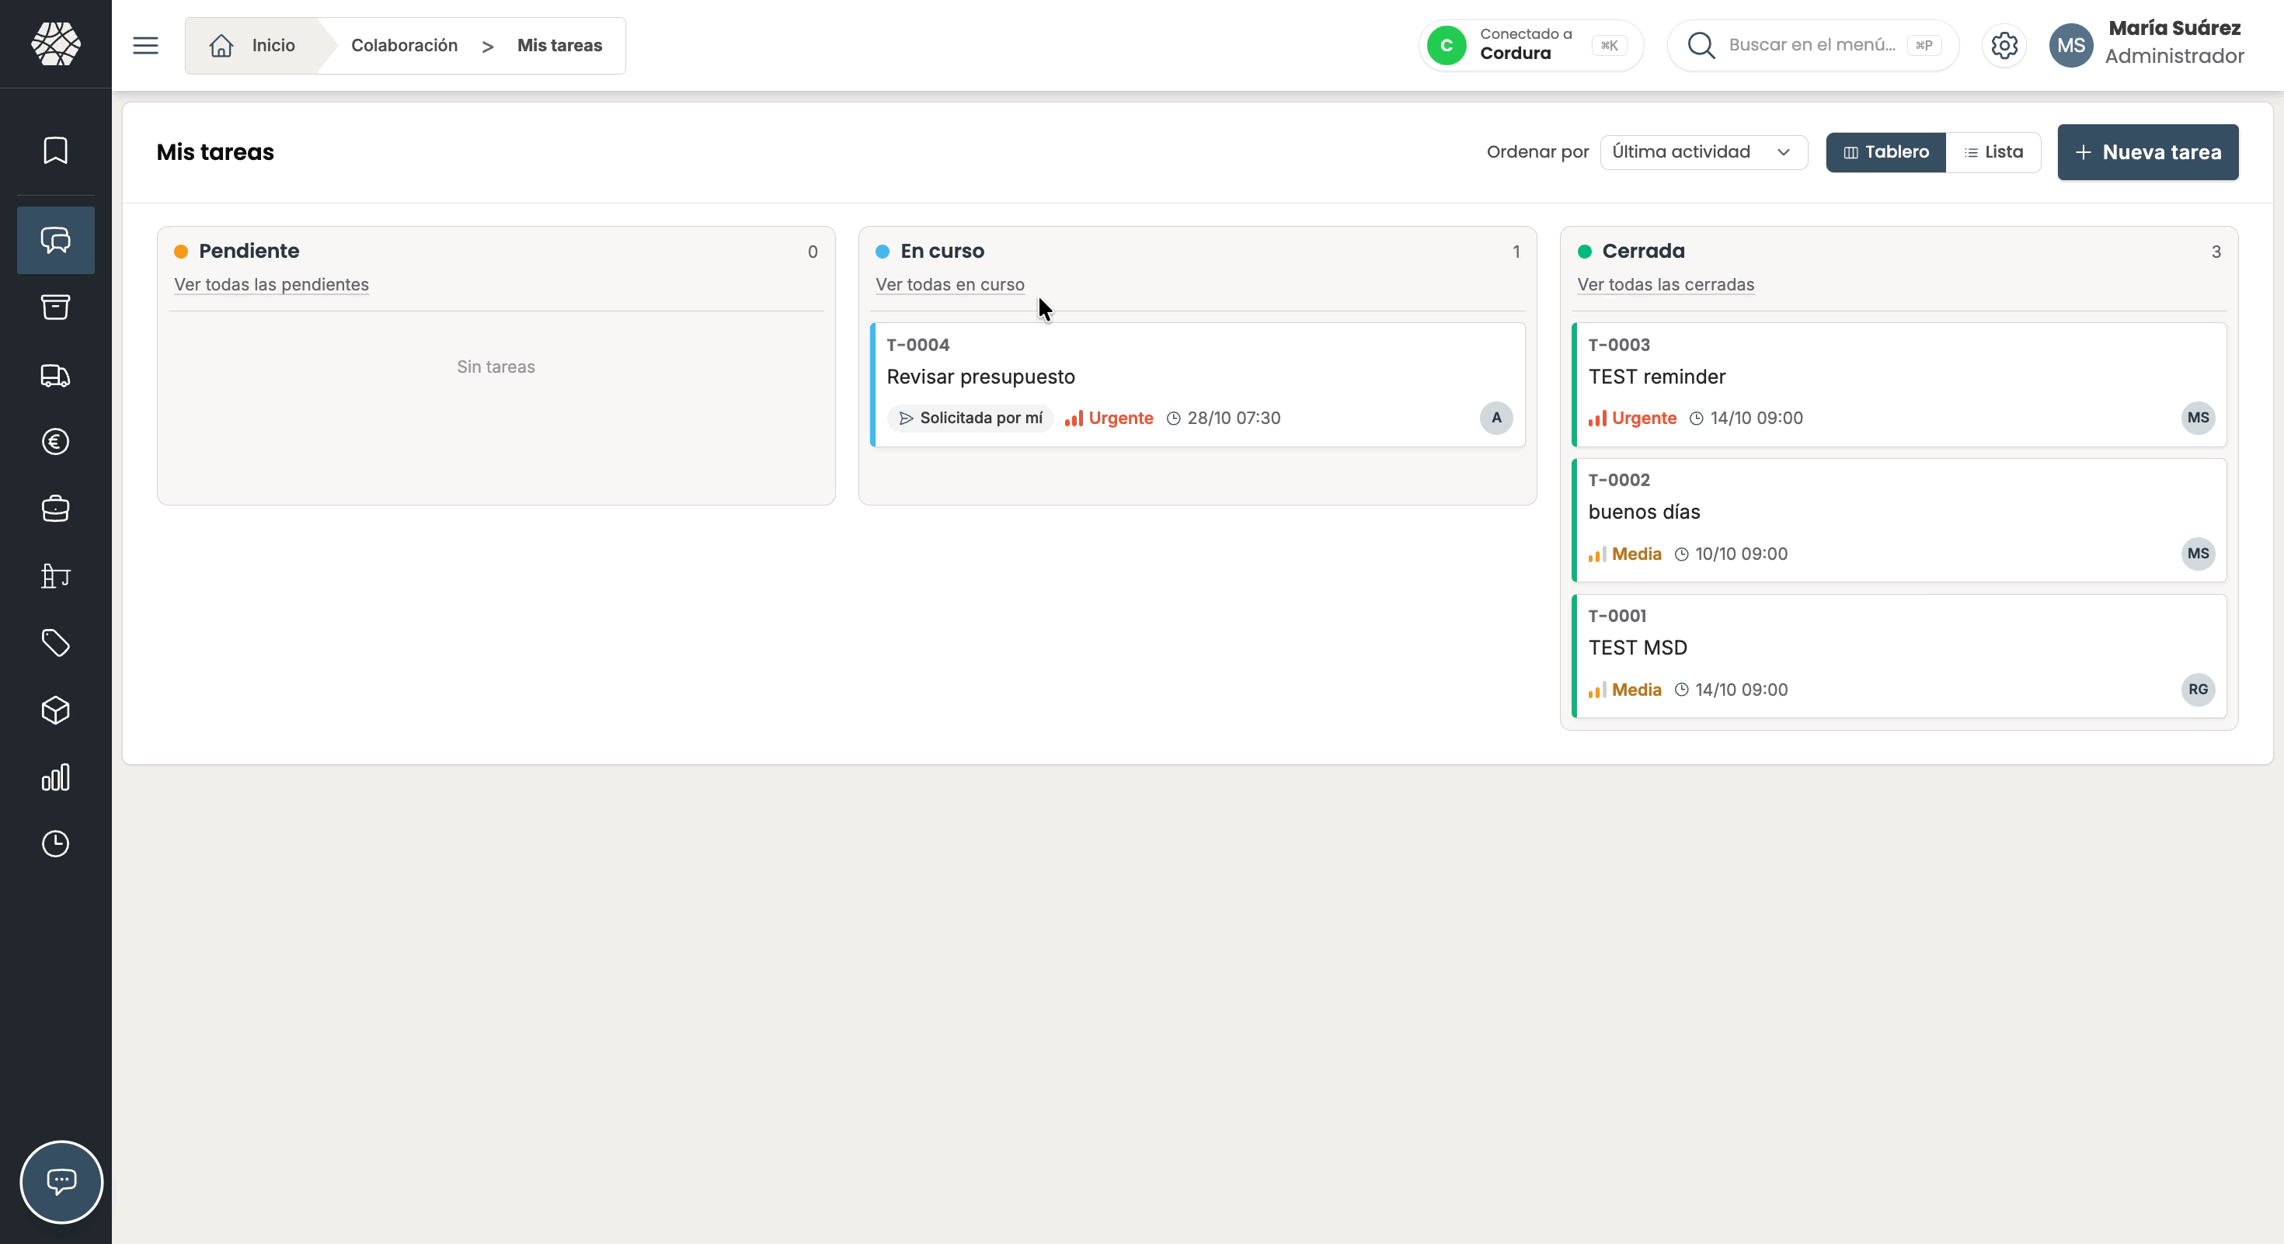Focus the Buscar en el menú search field
This screenshot has height=1244, width=2284.
click(x=1812, y=45)
